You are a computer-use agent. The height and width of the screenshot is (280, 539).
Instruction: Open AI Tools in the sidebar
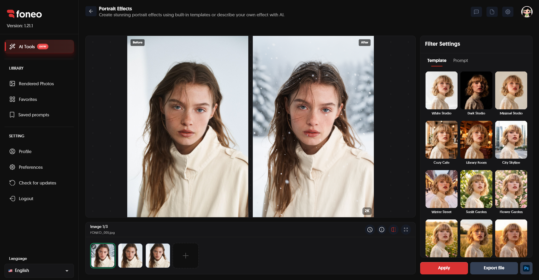coord(39,47)
